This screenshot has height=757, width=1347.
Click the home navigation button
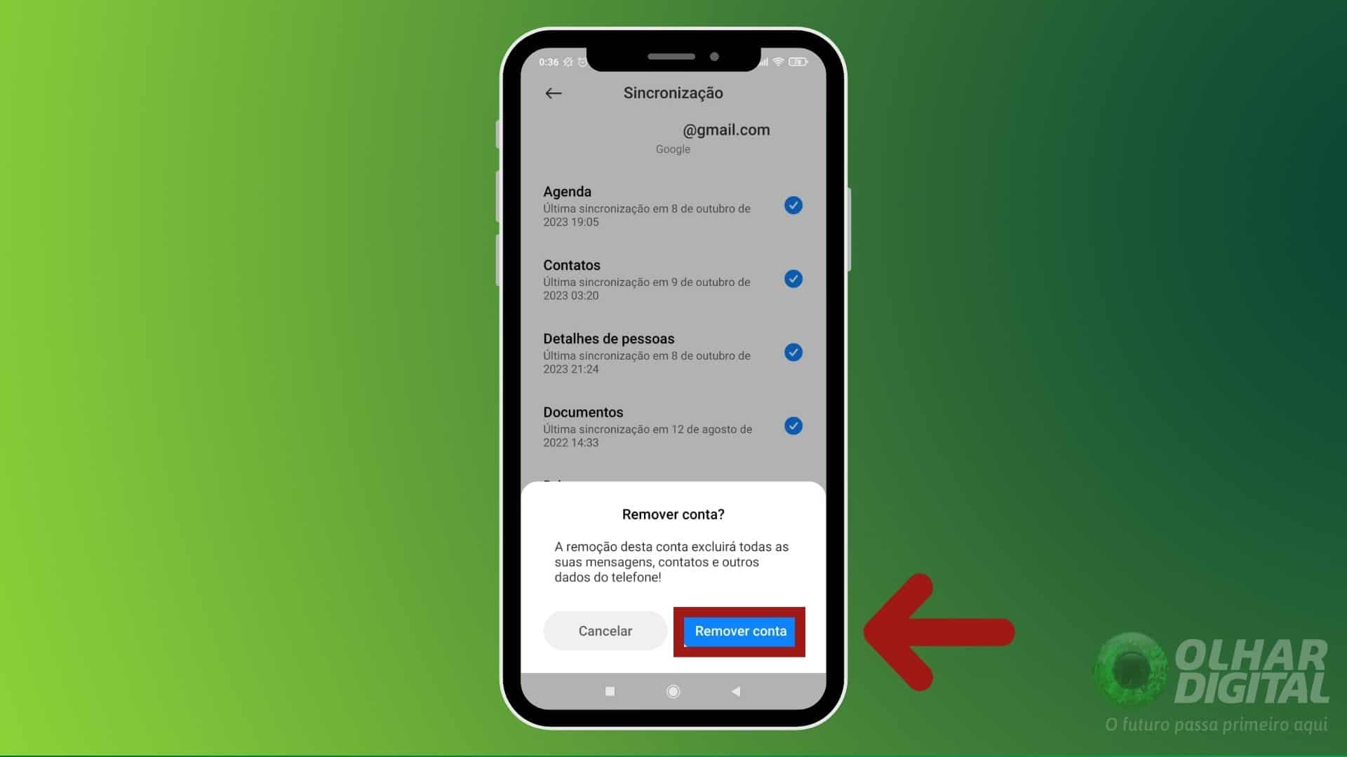point(671,690)
